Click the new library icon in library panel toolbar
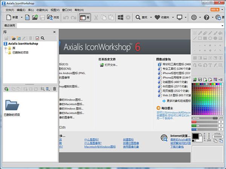Screen dimensions: 226x169 pyautogui.click(x=19, y=38)
